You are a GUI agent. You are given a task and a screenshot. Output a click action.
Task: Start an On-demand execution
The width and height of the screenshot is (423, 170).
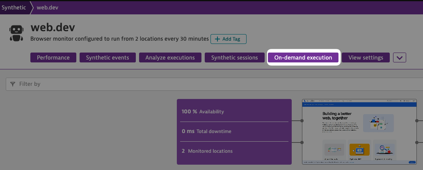(303, 57)
